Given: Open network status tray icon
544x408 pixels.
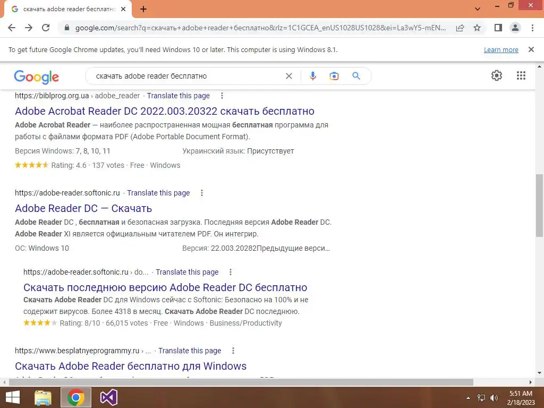Looking at the screenshot, I should point(481,398).
